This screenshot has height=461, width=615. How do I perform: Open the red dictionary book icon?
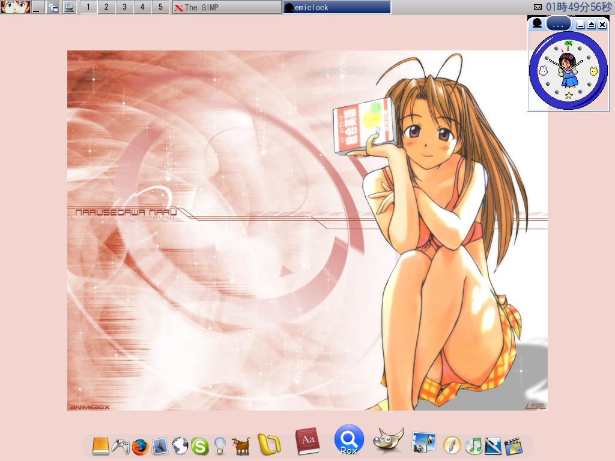click(x=307, y=442)
